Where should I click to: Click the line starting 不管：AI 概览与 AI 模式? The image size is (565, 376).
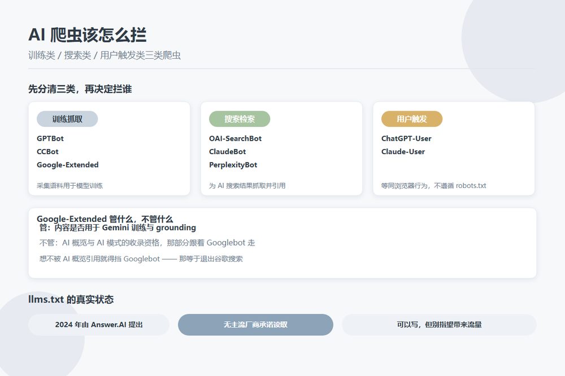[x=147, y=243]
